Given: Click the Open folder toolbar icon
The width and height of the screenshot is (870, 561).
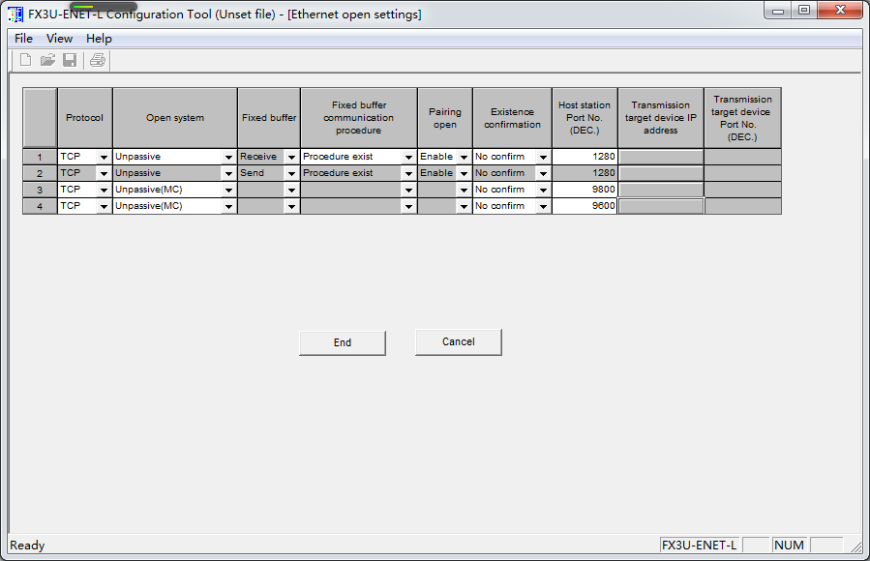Looking at the screenshot, I should tap(47, 60).
